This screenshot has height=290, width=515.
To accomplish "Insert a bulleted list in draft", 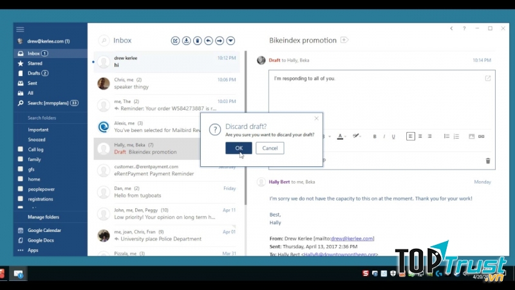I will (447, 136).
